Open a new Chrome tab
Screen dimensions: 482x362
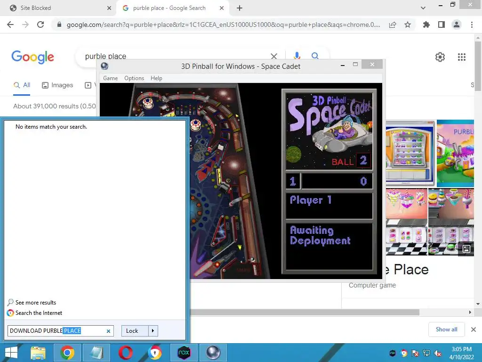[240, 8]
